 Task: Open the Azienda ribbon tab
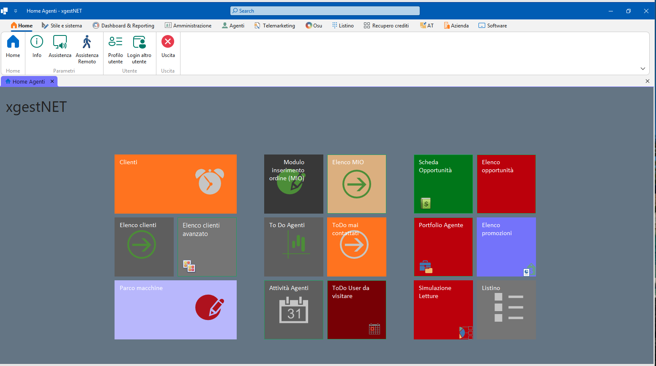(456, 26)
